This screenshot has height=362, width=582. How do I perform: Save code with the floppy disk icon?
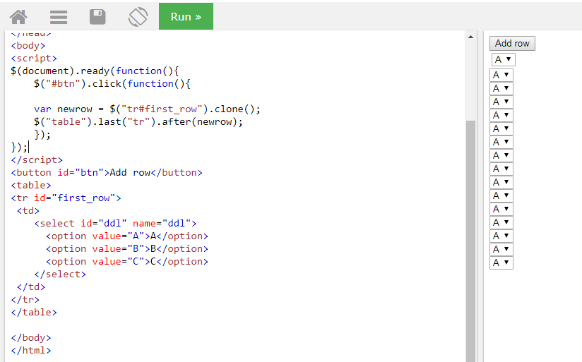pos(97,17)
